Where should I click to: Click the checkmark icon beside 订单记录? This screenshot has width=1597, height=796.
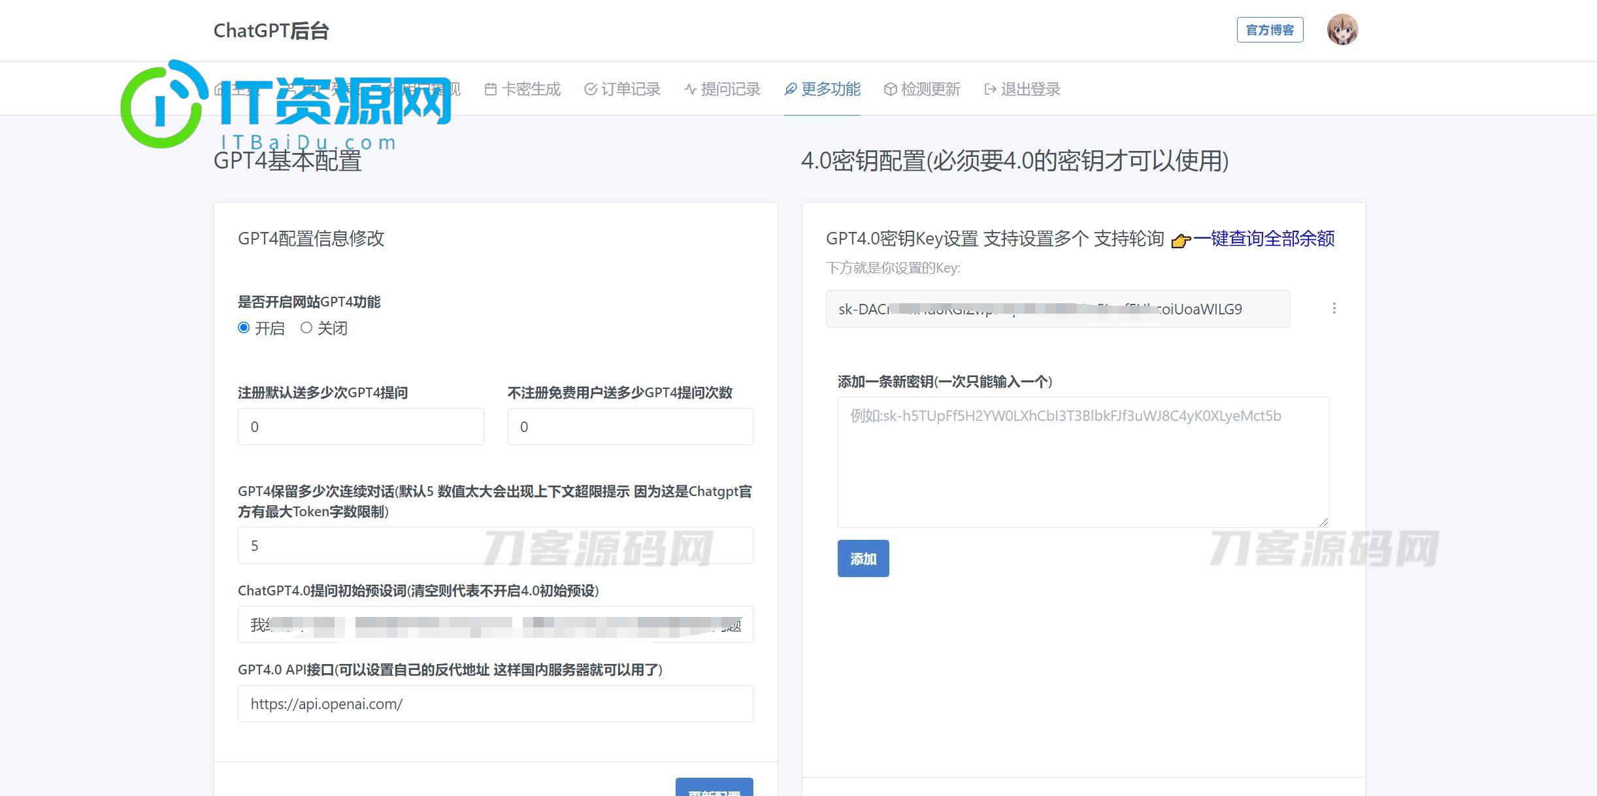tap(590, 90)
